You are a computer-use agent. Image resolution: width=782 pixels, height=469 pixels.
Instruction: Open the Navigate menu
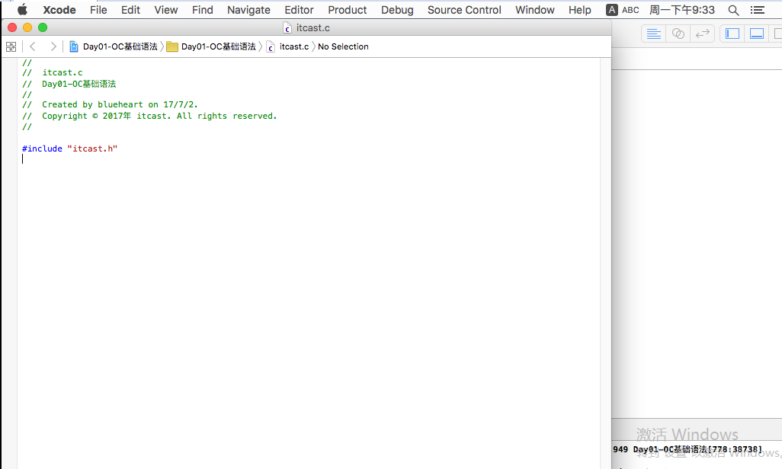(248, 10)
